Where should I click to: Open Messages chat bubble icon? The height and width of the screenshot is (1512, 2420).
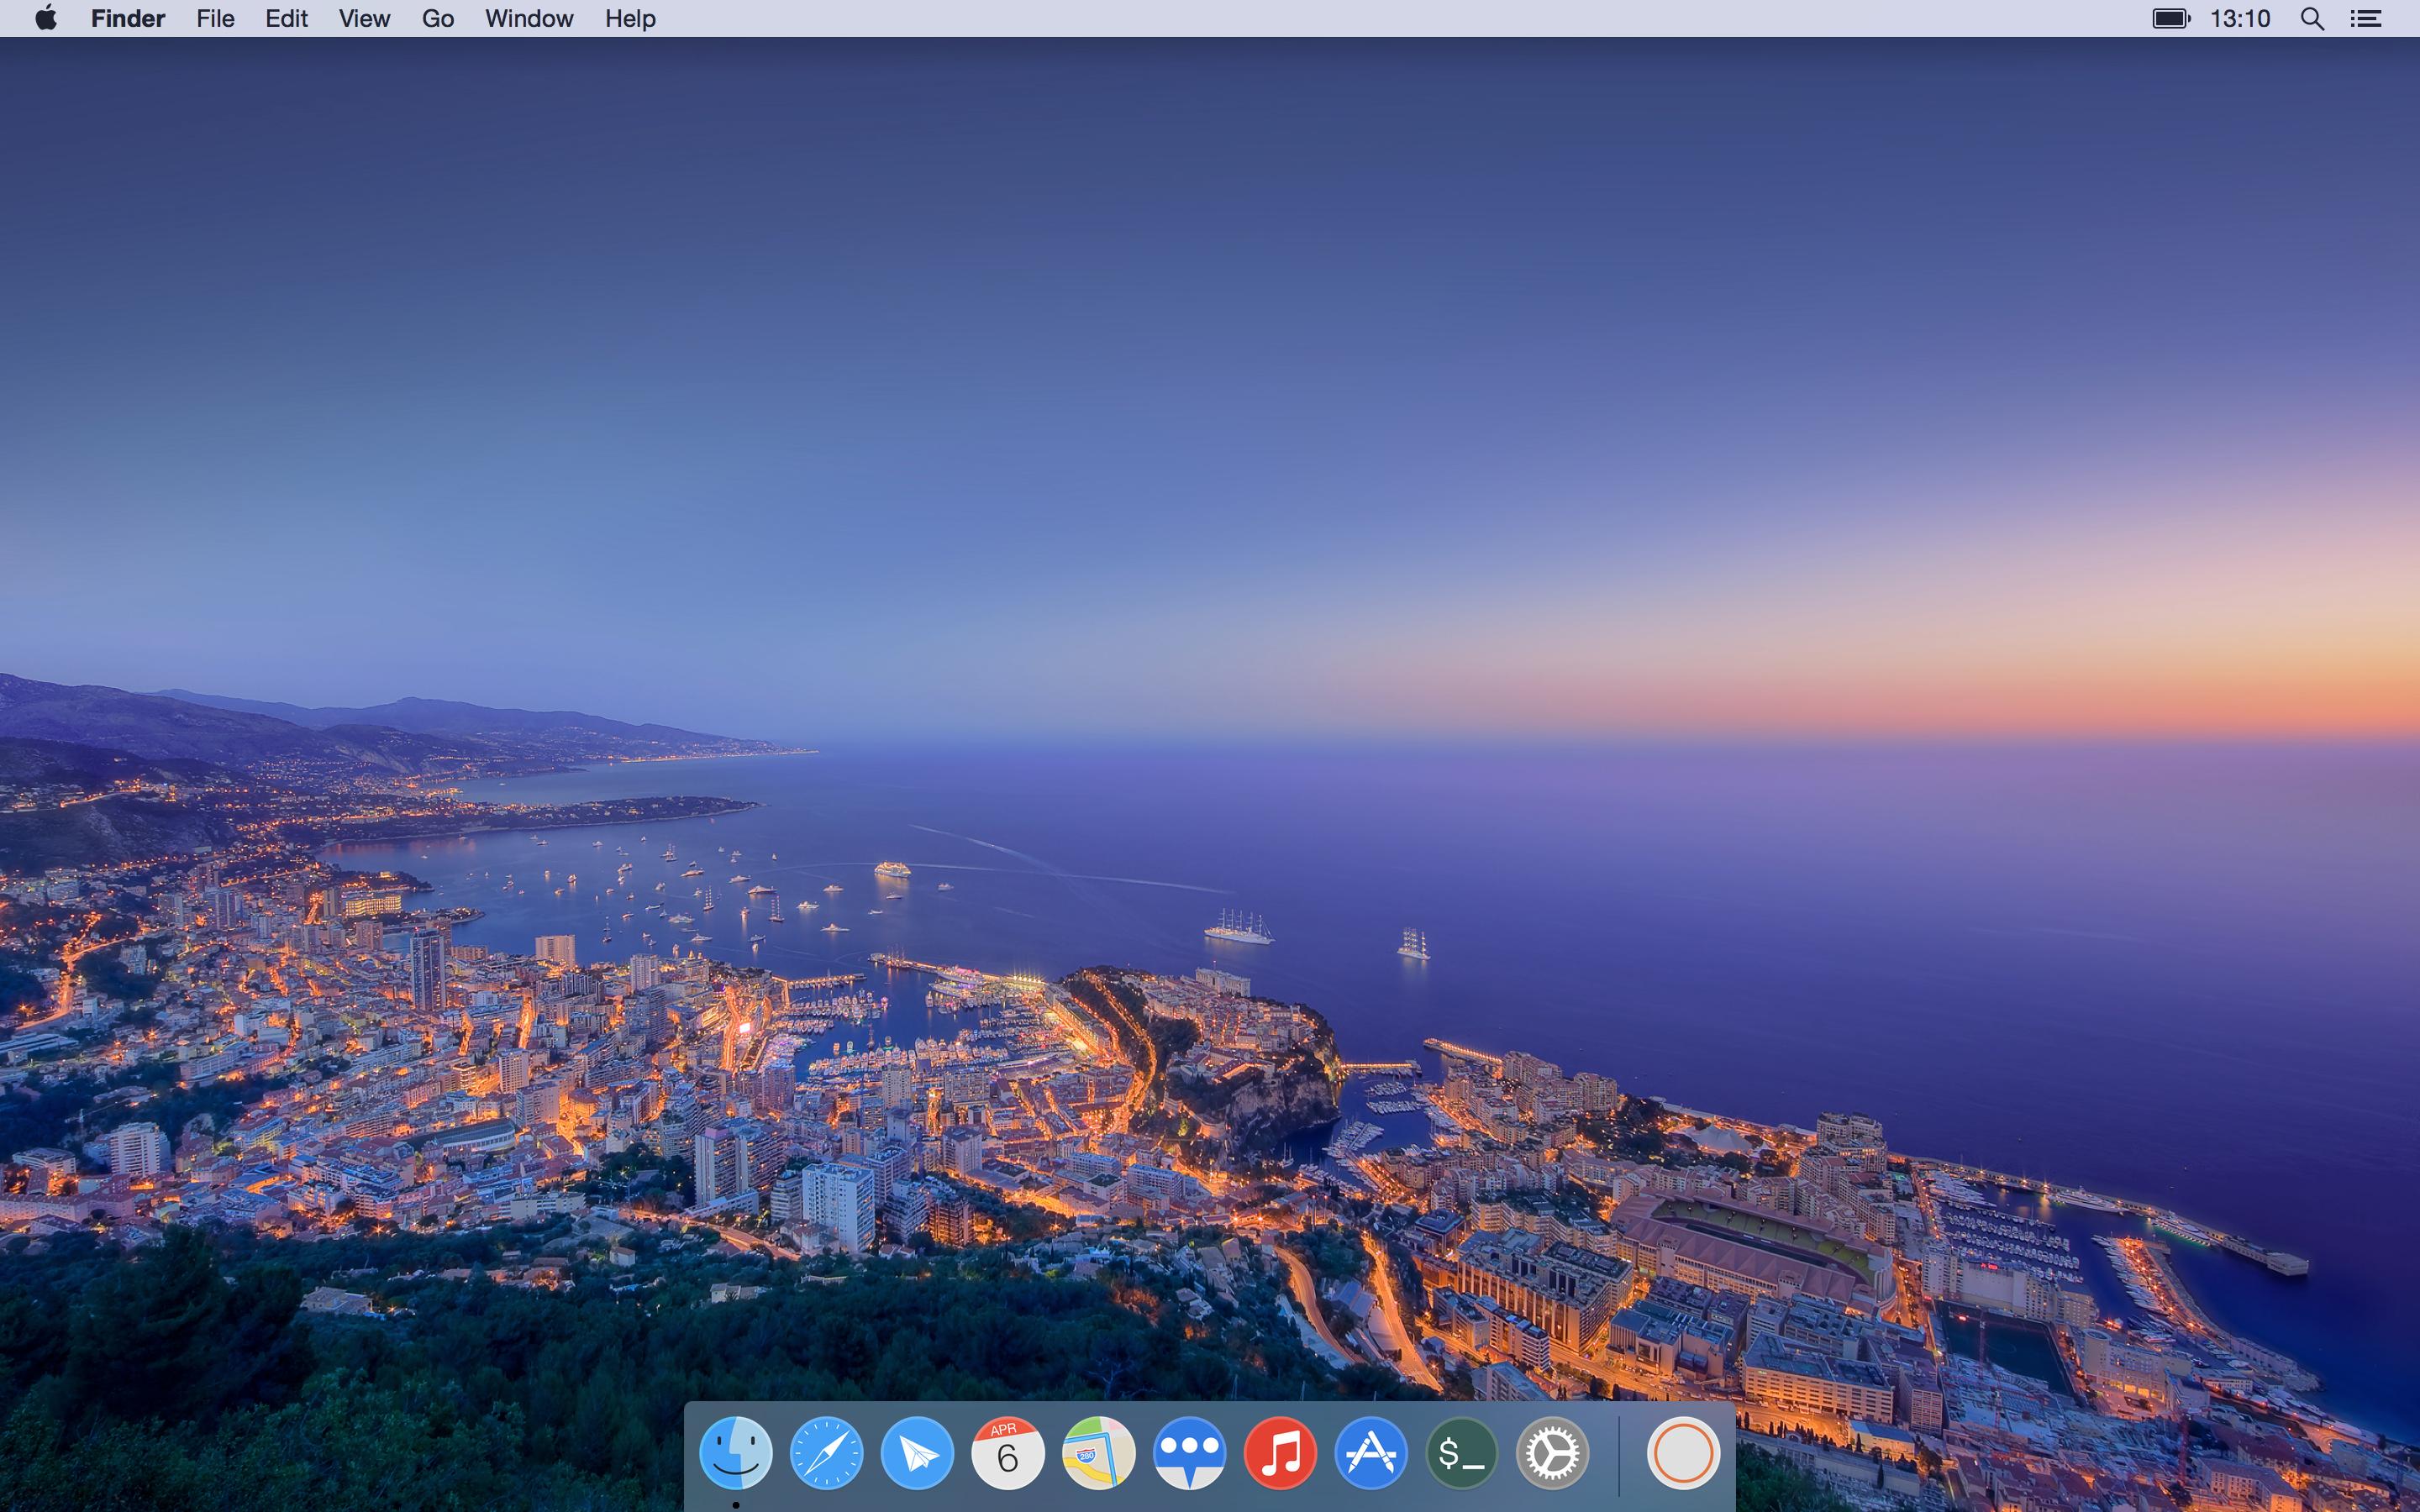pos(1189,1452)
